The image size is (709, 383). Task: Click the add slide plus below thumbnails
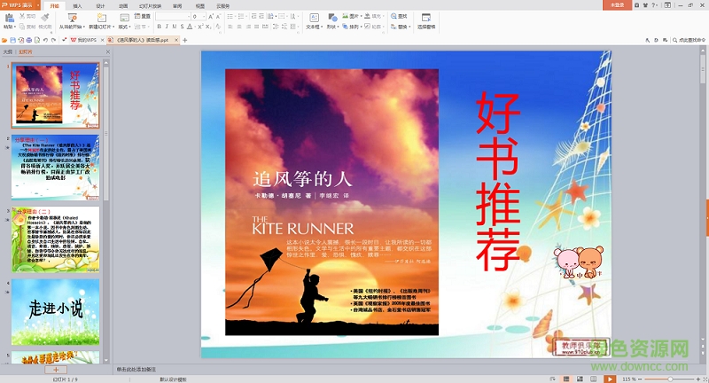coord(56,370)
